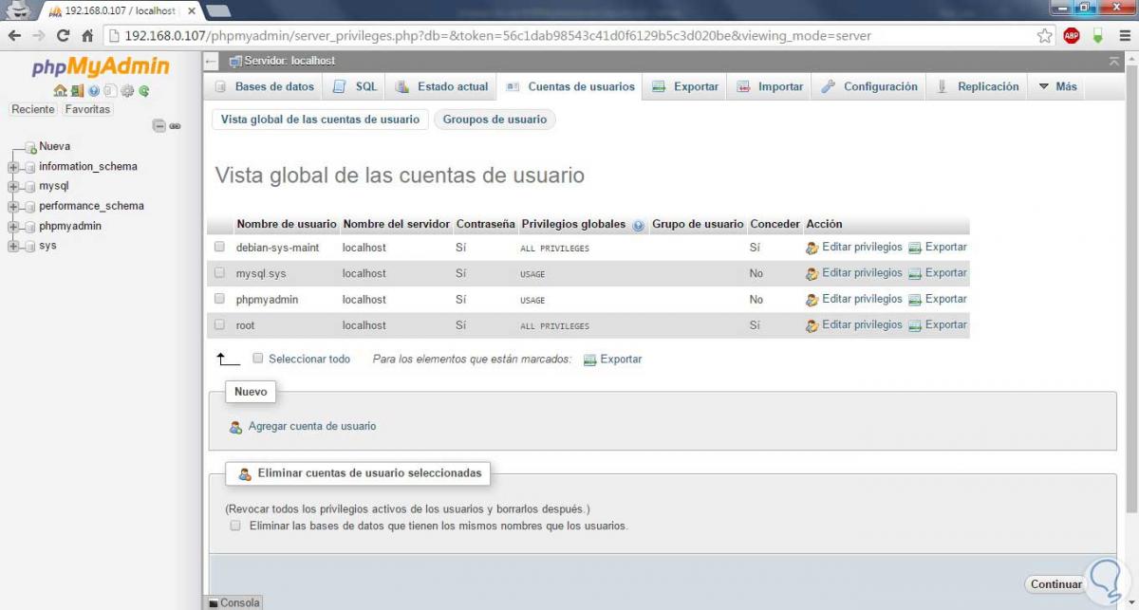Click Exportar link for debian-sys-maint
Image resolution: width=1139 pixels, height=610 pixels.
[946, 247]
